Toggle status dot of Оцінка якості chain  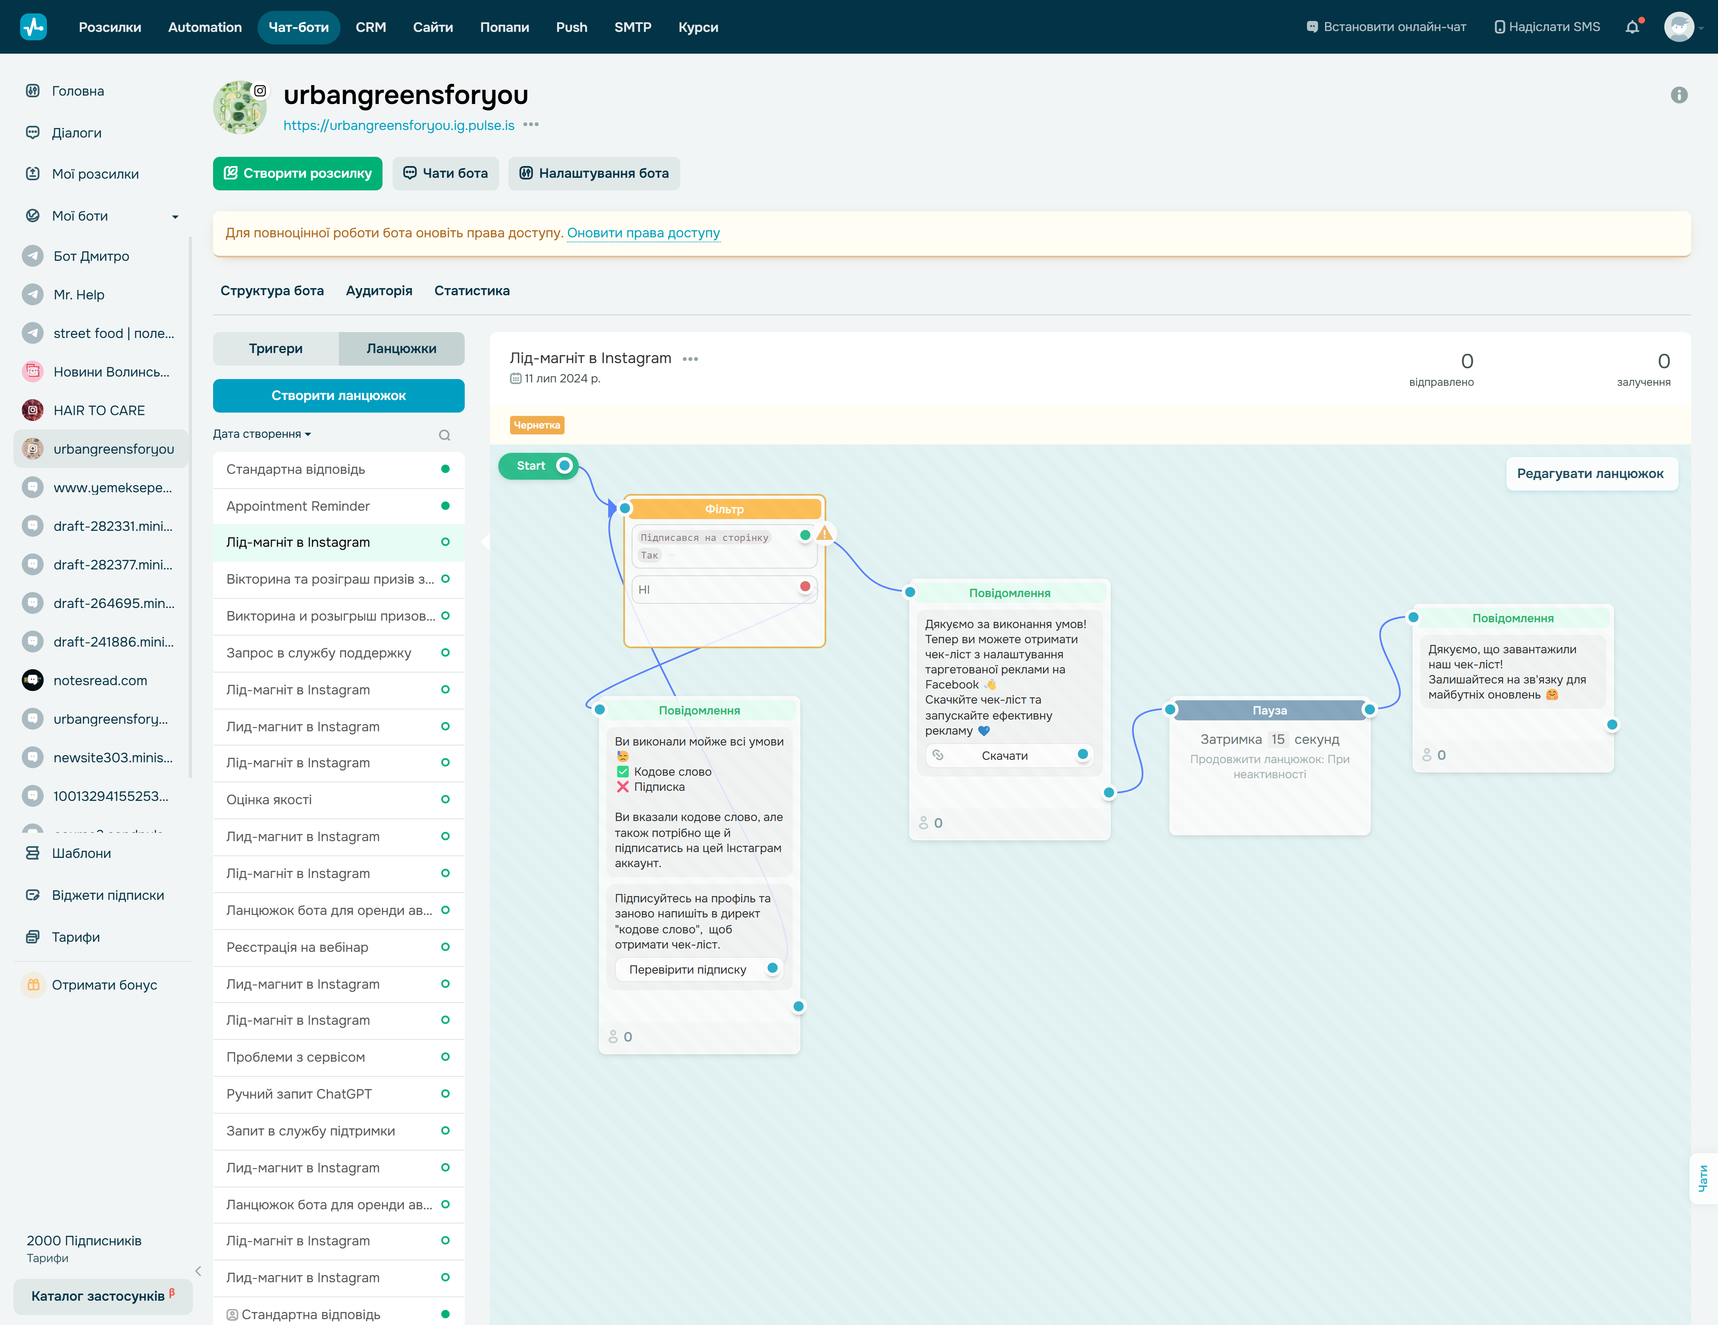click(x=445, y=800)
